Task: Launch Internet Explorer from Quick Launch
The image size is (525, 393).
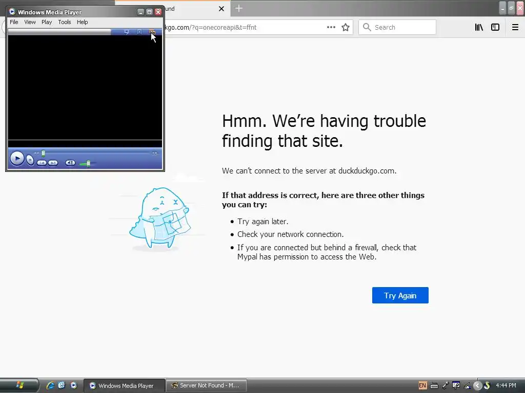Action: (x=50, y=385)
